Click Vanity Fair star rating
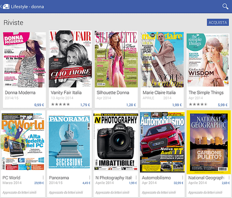The width and height of the screenshot is (232, 198). pyautogui.click(x=60, y=104)
